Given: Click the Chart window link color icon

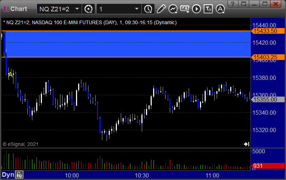Looking at the screenshot, I should coord(6,9).
